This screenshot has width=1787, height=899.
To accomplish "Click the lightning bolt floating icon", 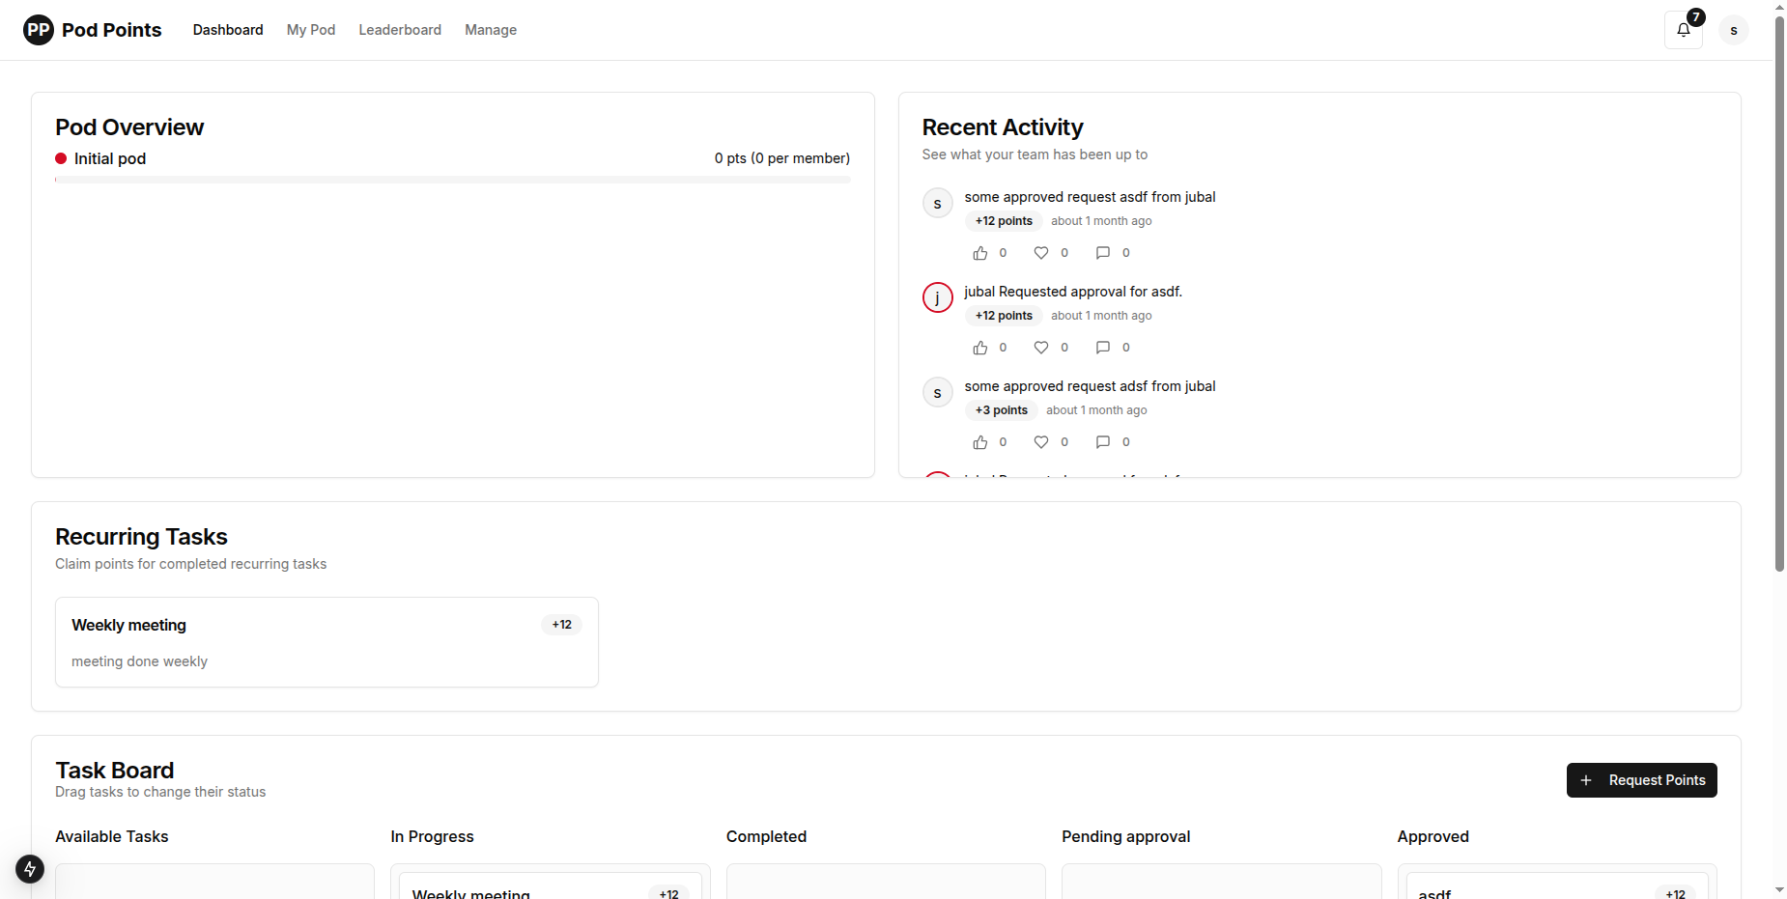I will [30, 869].
